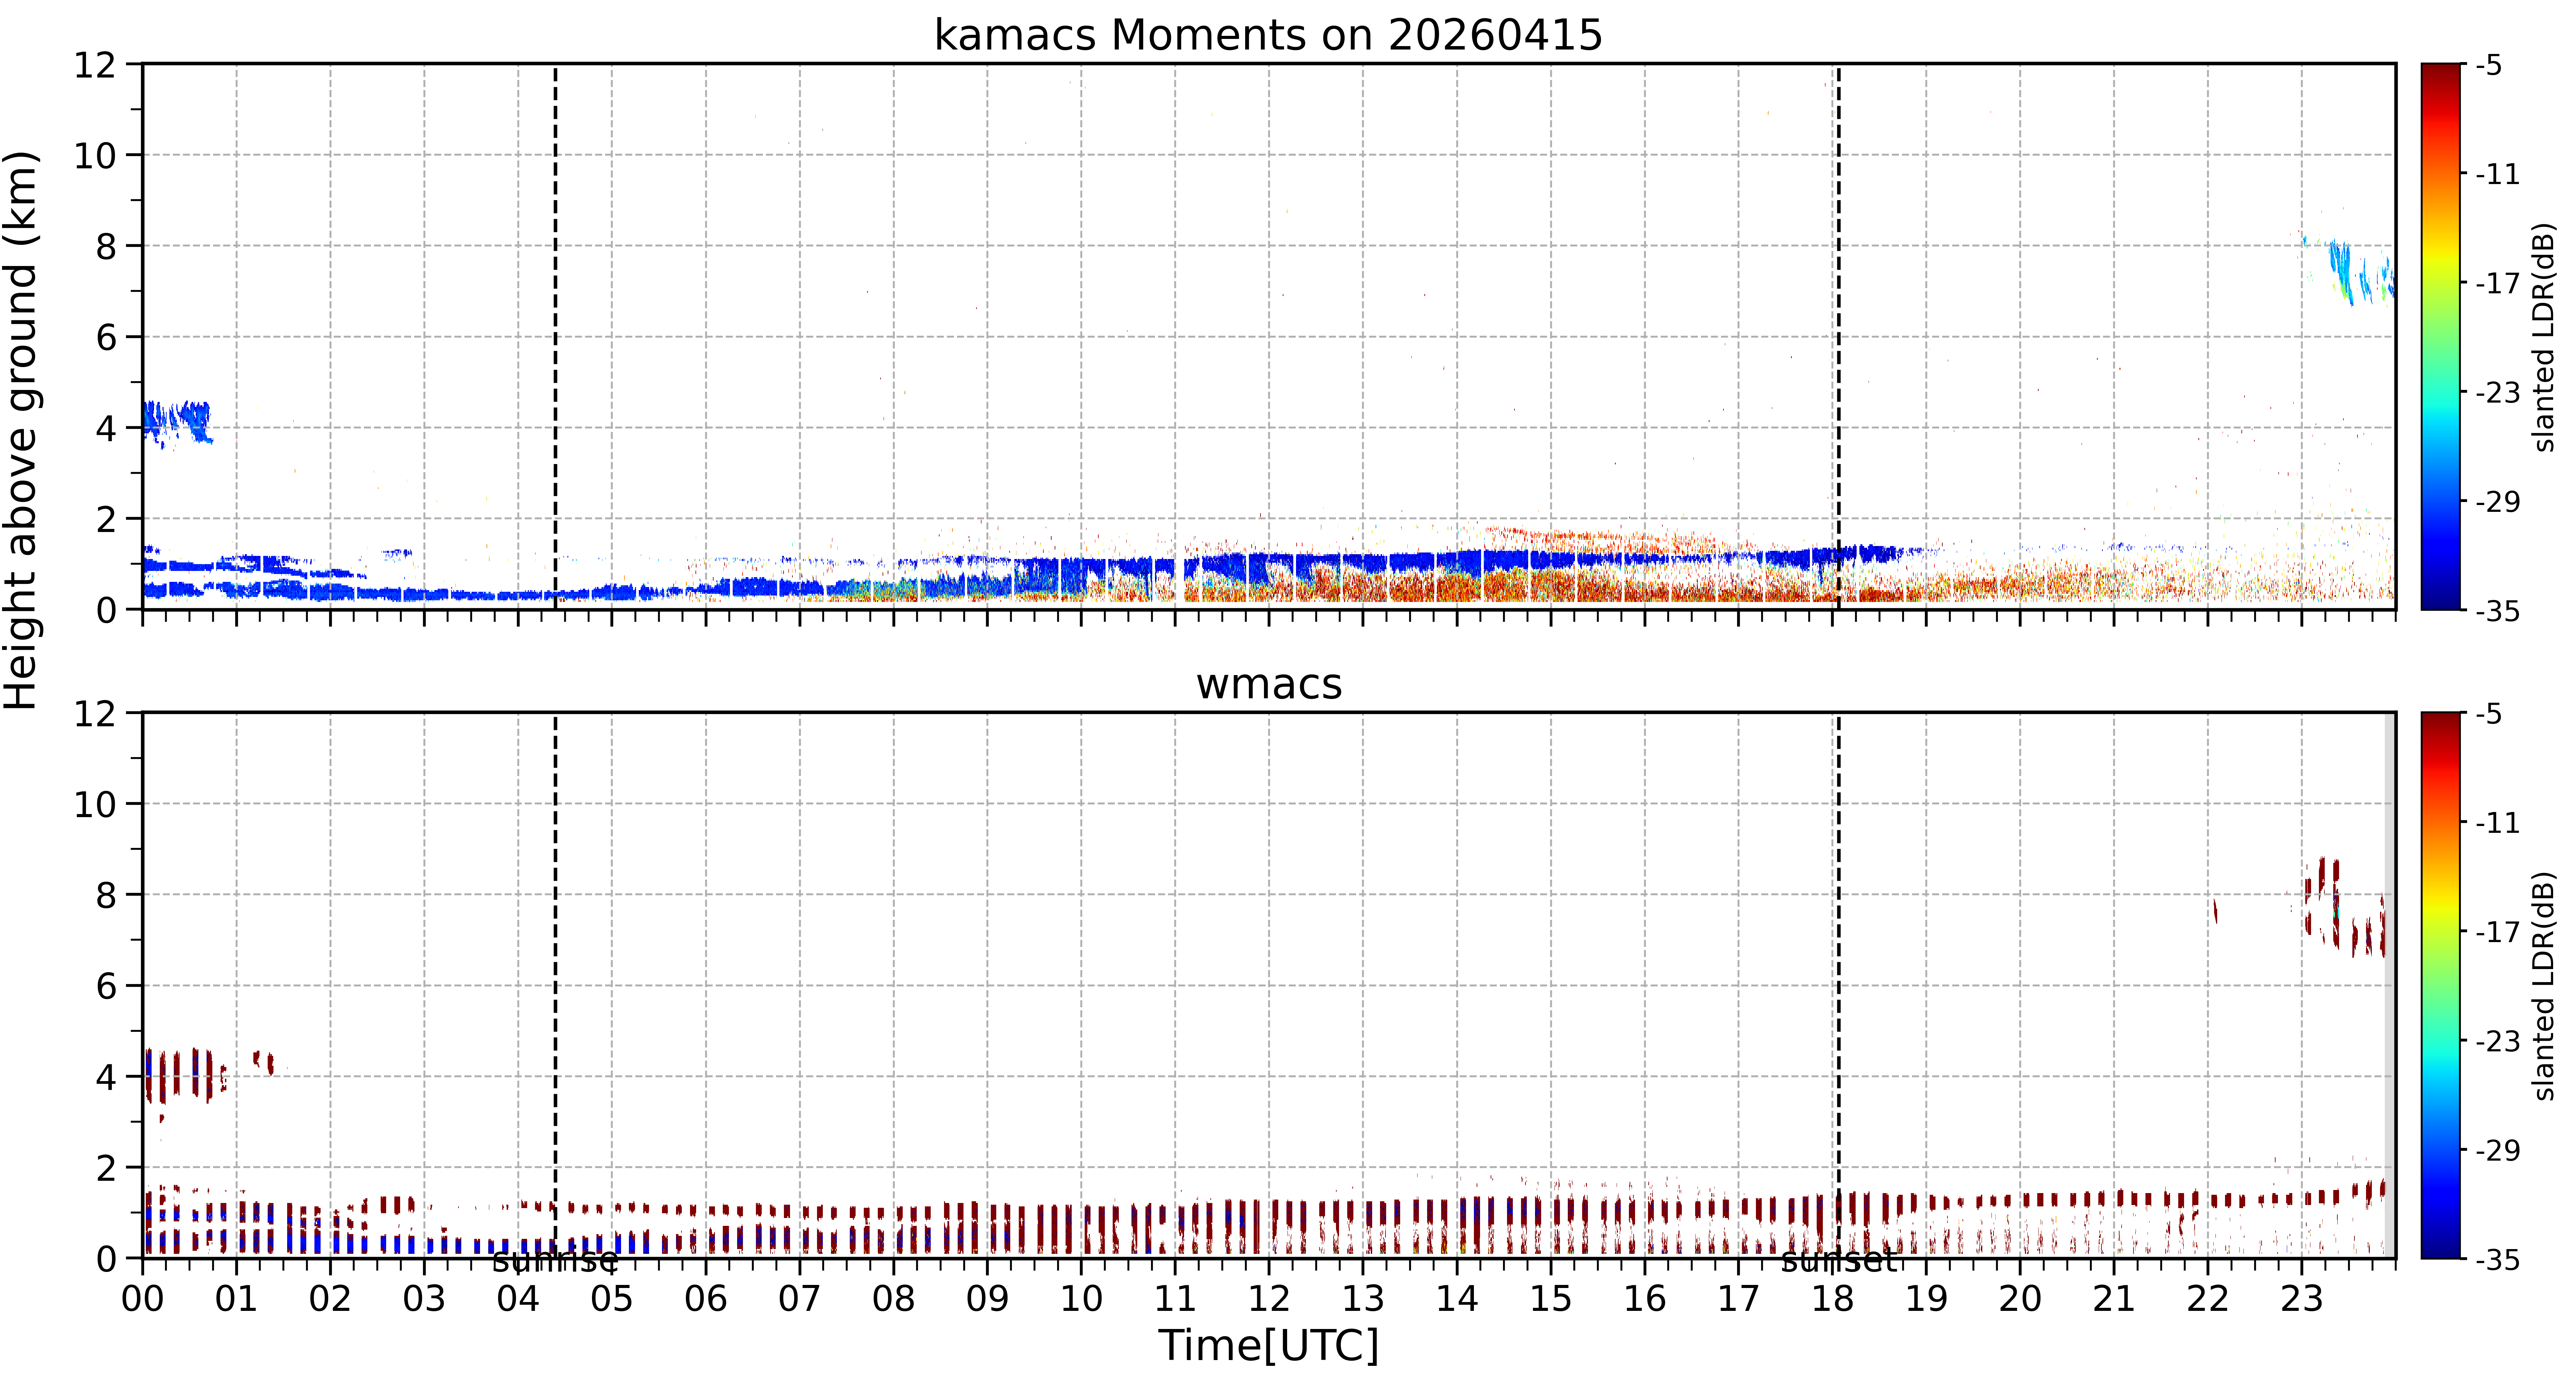Click the x-axis tick label '06'
Viewport: 2576px width, 1386px height.
[x=706, y=1299]
